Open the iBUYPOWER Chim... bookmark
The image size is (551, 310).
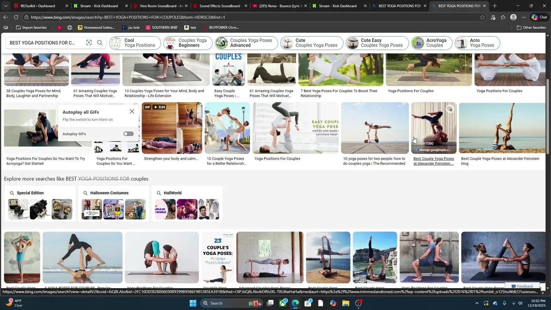[220, 28]
